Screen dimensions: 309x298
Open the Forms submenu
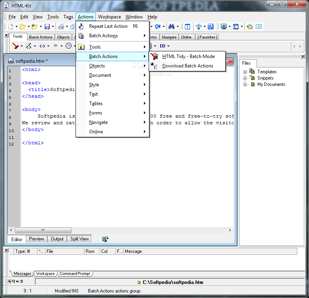click(x=113, y=113)
